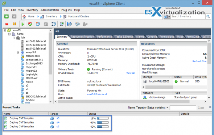Viewport: 214px width, 135px height.
Task: Open the Snapshot Manager toolbar icon
Action: pos(54,24)
